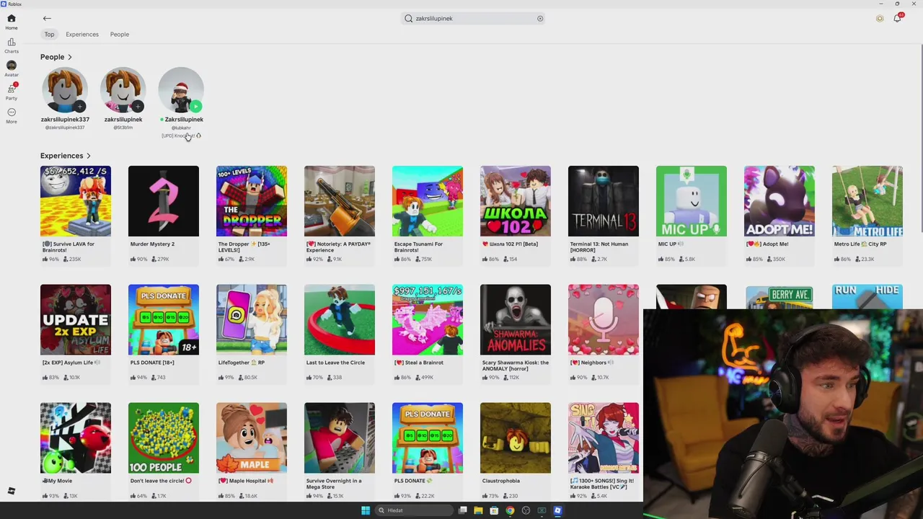Open Survive Overnight in a Mega Store
The width and height of the screenshot is (923, 519).
[340, 438]
